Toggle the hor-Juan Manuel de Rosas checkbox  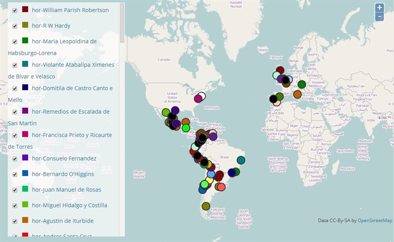15,190
